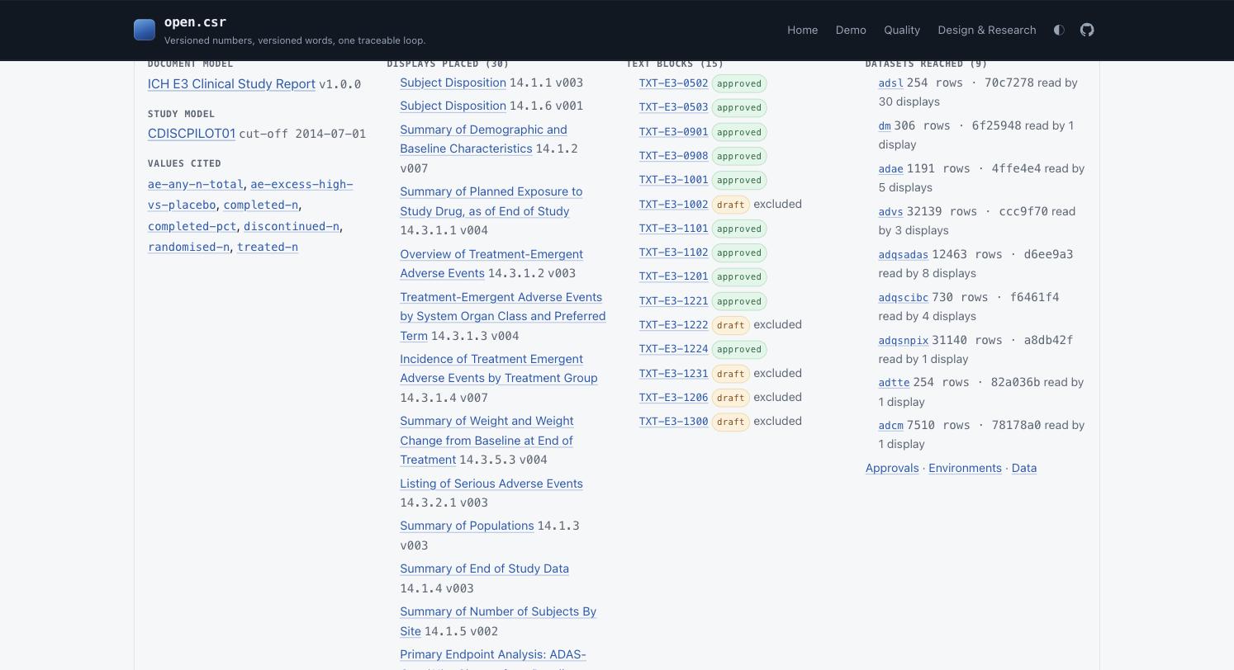Open the Quality nav item
1234x670 pixels.
click(902, 30)
